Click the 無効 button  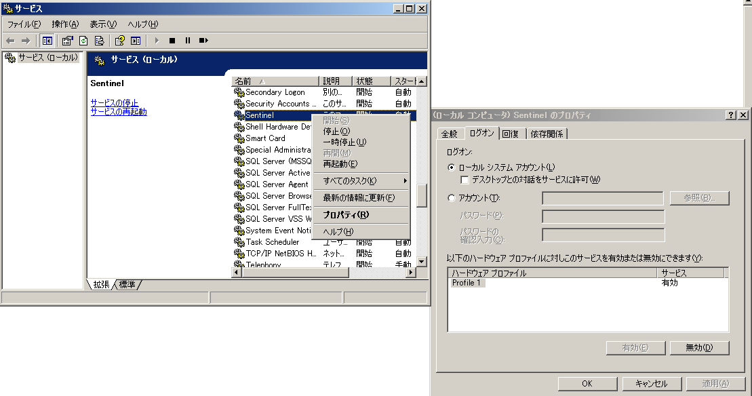point(698,348)
